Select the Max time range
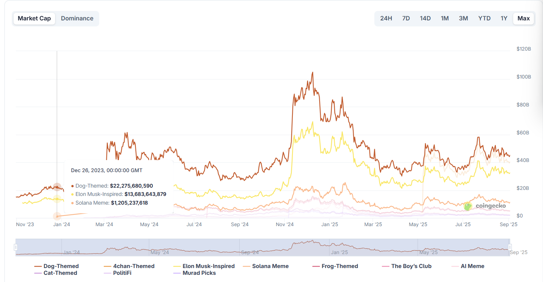The image size is (543, 282). [523, 18]
